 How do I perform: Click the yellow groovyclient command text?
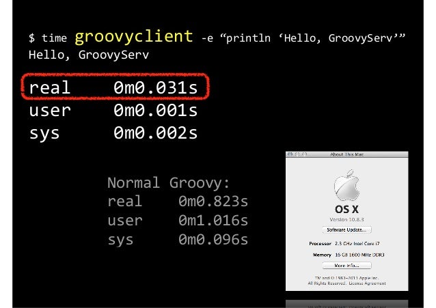click(134, 37)
